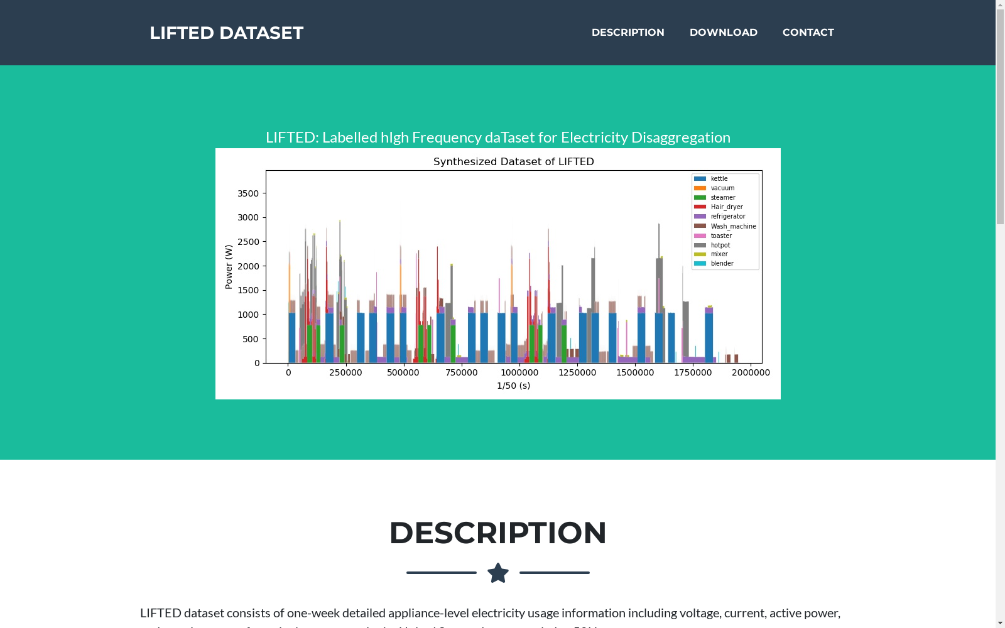Click the scrollbar down arrow
This screenshot has height=628, width=1005.
coord(1000,623)
